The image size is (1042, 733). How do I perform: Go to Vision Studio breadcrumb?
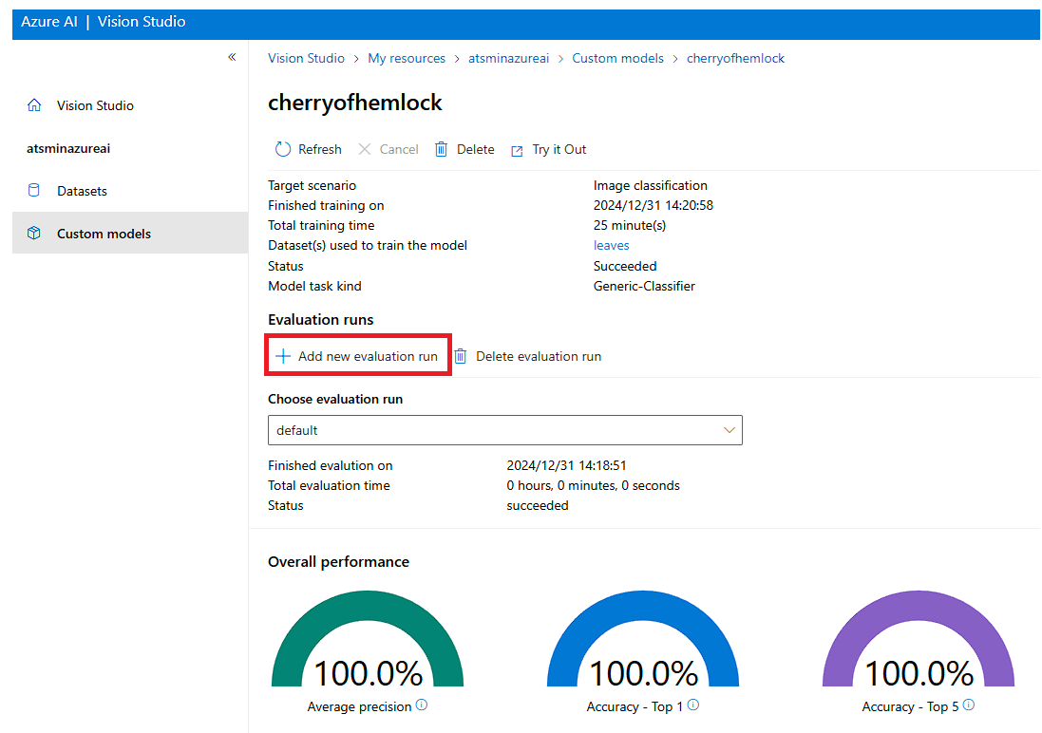(307, 58)
